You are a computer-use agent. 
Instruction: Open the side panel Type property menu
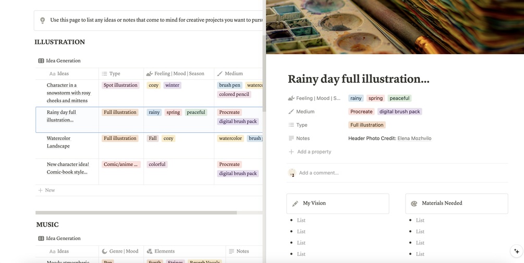(x=298, y=125)
